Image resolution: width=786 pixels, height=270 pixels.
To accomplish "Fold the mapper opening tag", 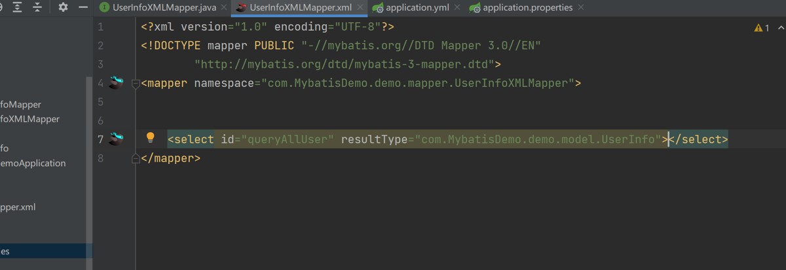I will (x=136, y=84).
